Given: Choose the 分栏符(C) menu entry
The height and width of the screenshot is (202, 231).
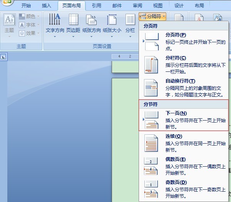Looking at the screenshot, I should pos(184,65).
